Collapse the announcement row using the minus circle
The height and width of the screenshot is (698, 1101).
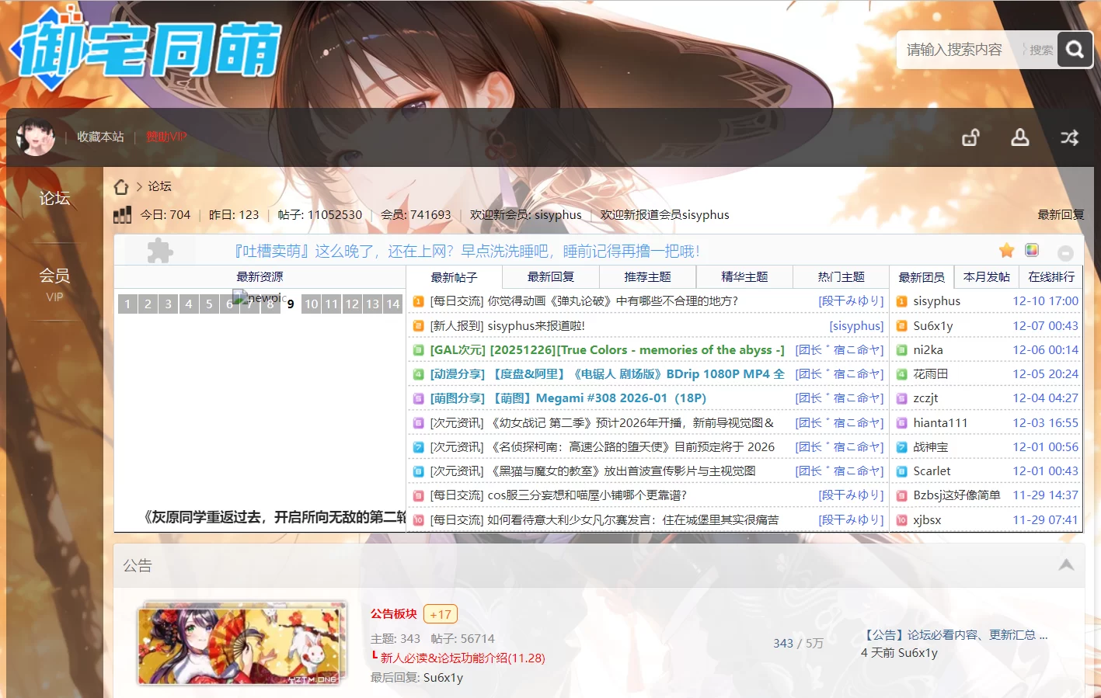(x=1065, y=252)
